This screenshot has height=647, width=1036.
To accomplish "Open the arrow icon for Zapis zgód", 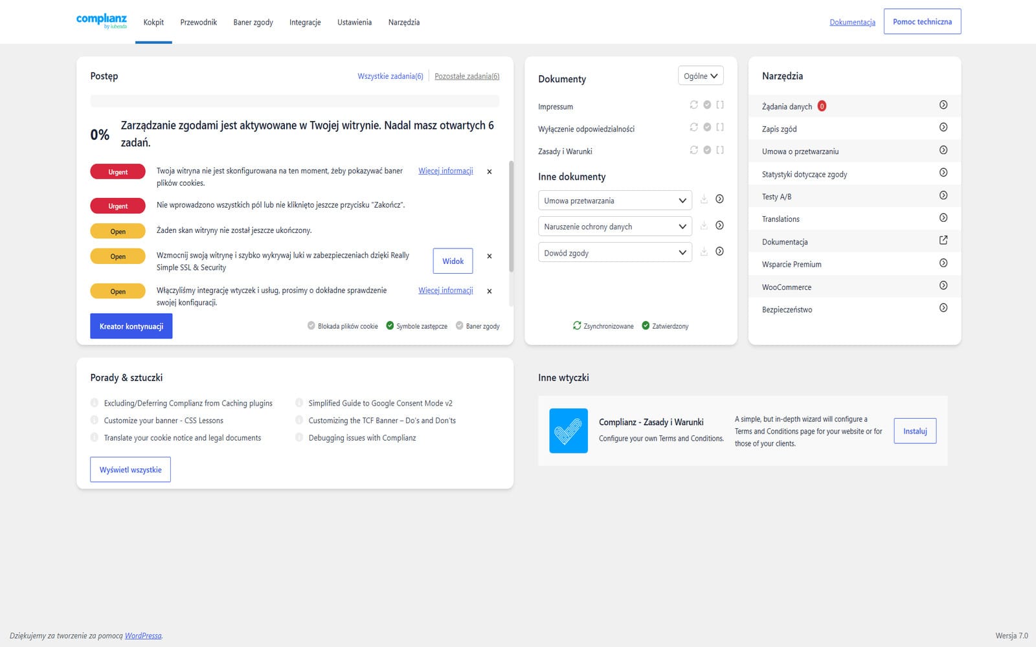I will [x=943, y=127].
